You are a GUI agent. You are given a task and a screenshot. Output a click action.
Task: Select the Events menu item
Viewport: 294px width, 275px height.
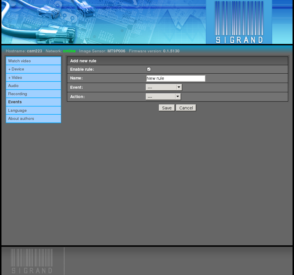33,102
